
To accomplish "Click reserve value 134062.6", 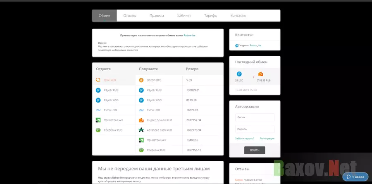I will pos(192,140).
